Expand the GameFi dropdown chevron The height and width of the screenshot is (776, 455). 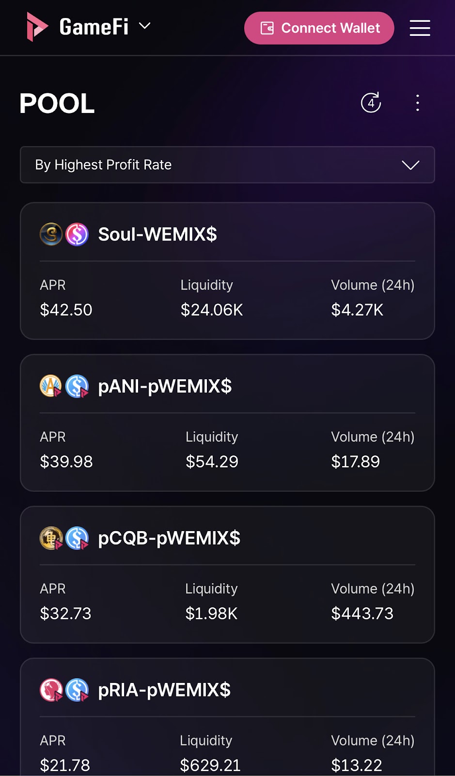click(145, 26)
